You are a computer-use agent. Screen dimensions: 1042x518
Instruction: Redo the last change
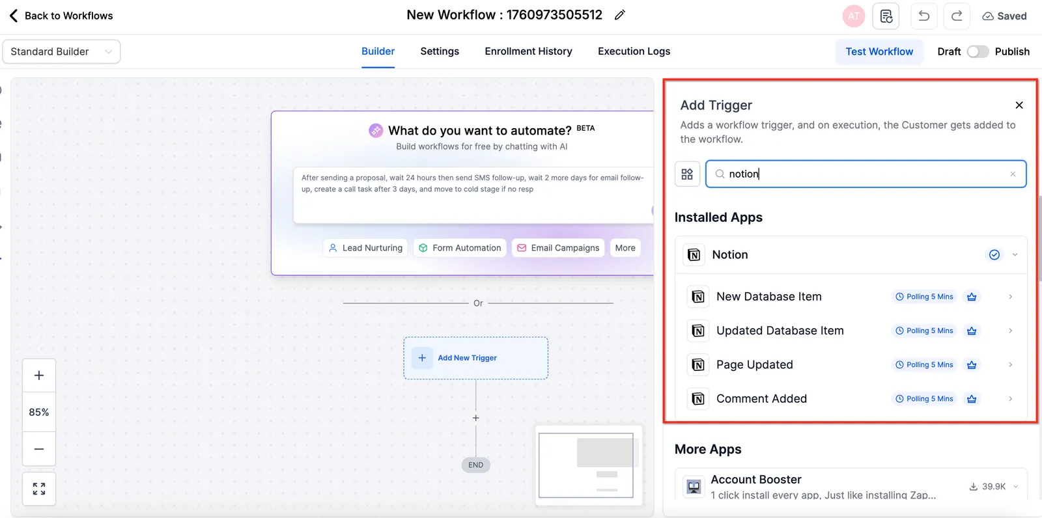[x=957, y=16]
